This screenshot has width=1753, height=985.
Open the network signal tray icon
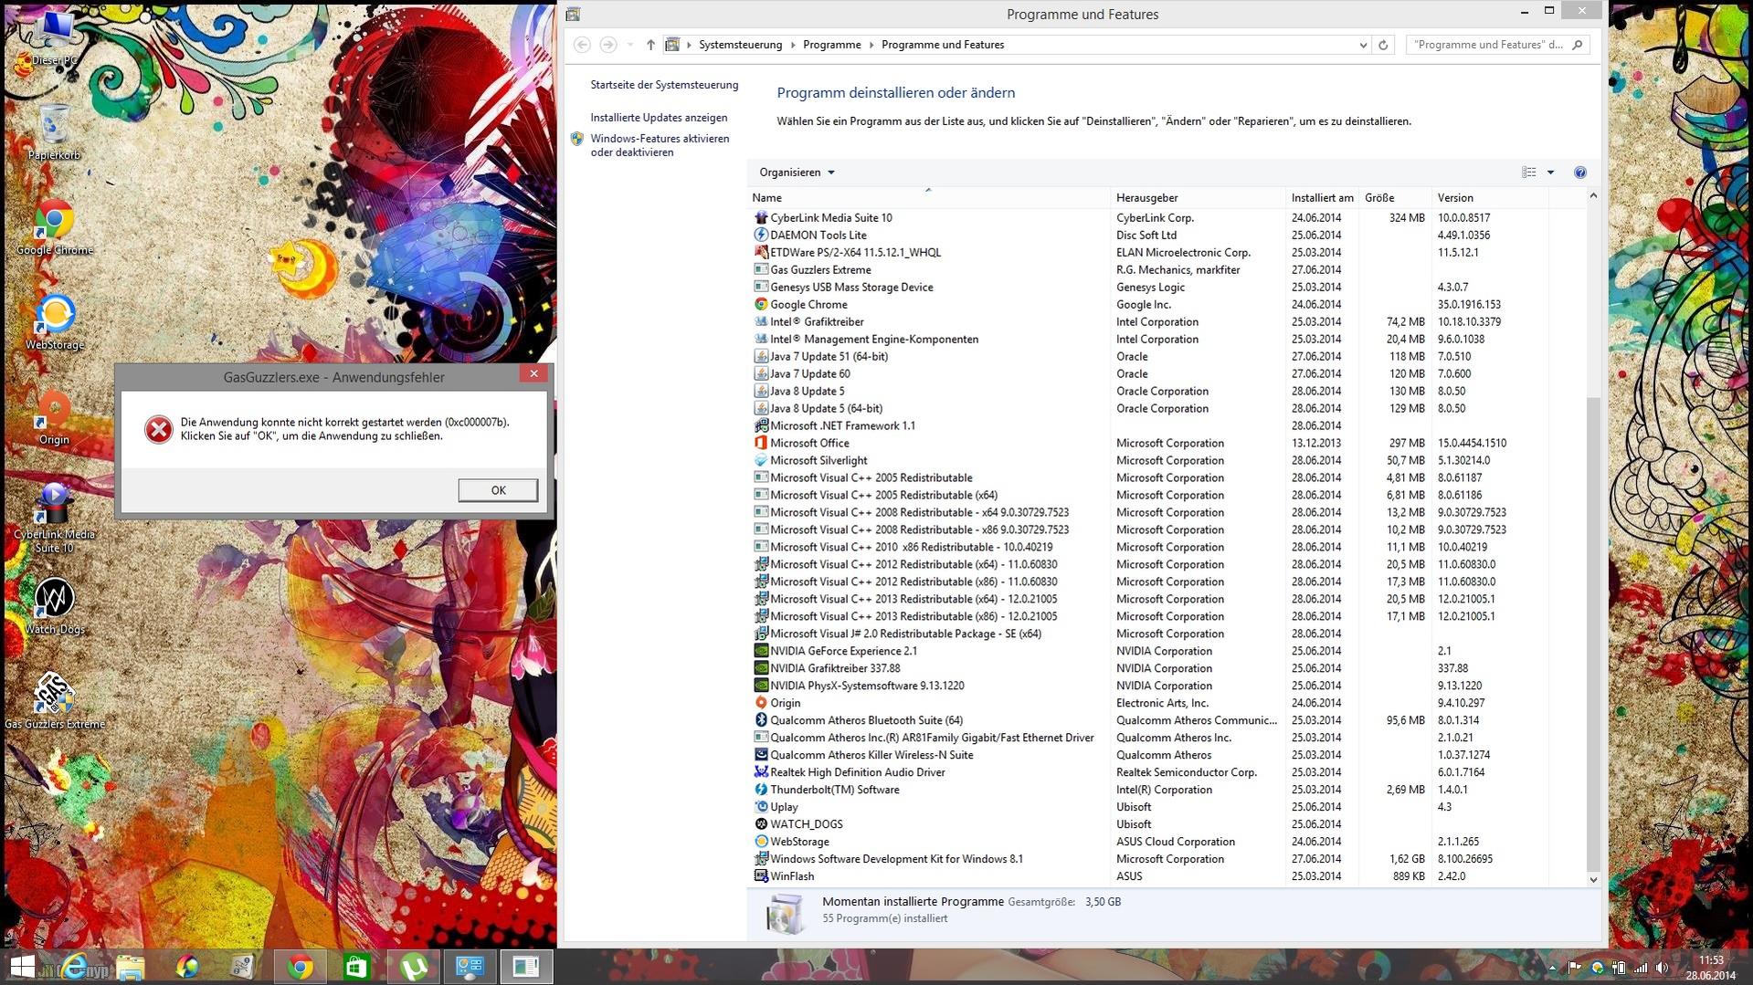click(x=1641, y=968)
